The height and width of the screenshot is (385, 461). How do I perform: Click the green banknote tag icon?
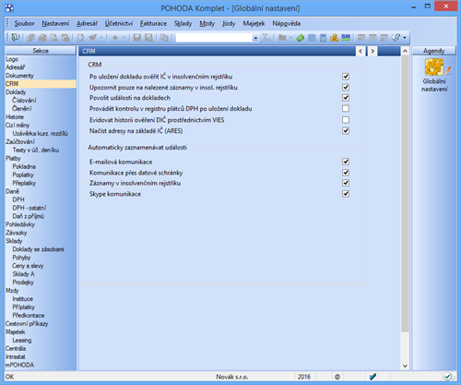pos(301,38)
